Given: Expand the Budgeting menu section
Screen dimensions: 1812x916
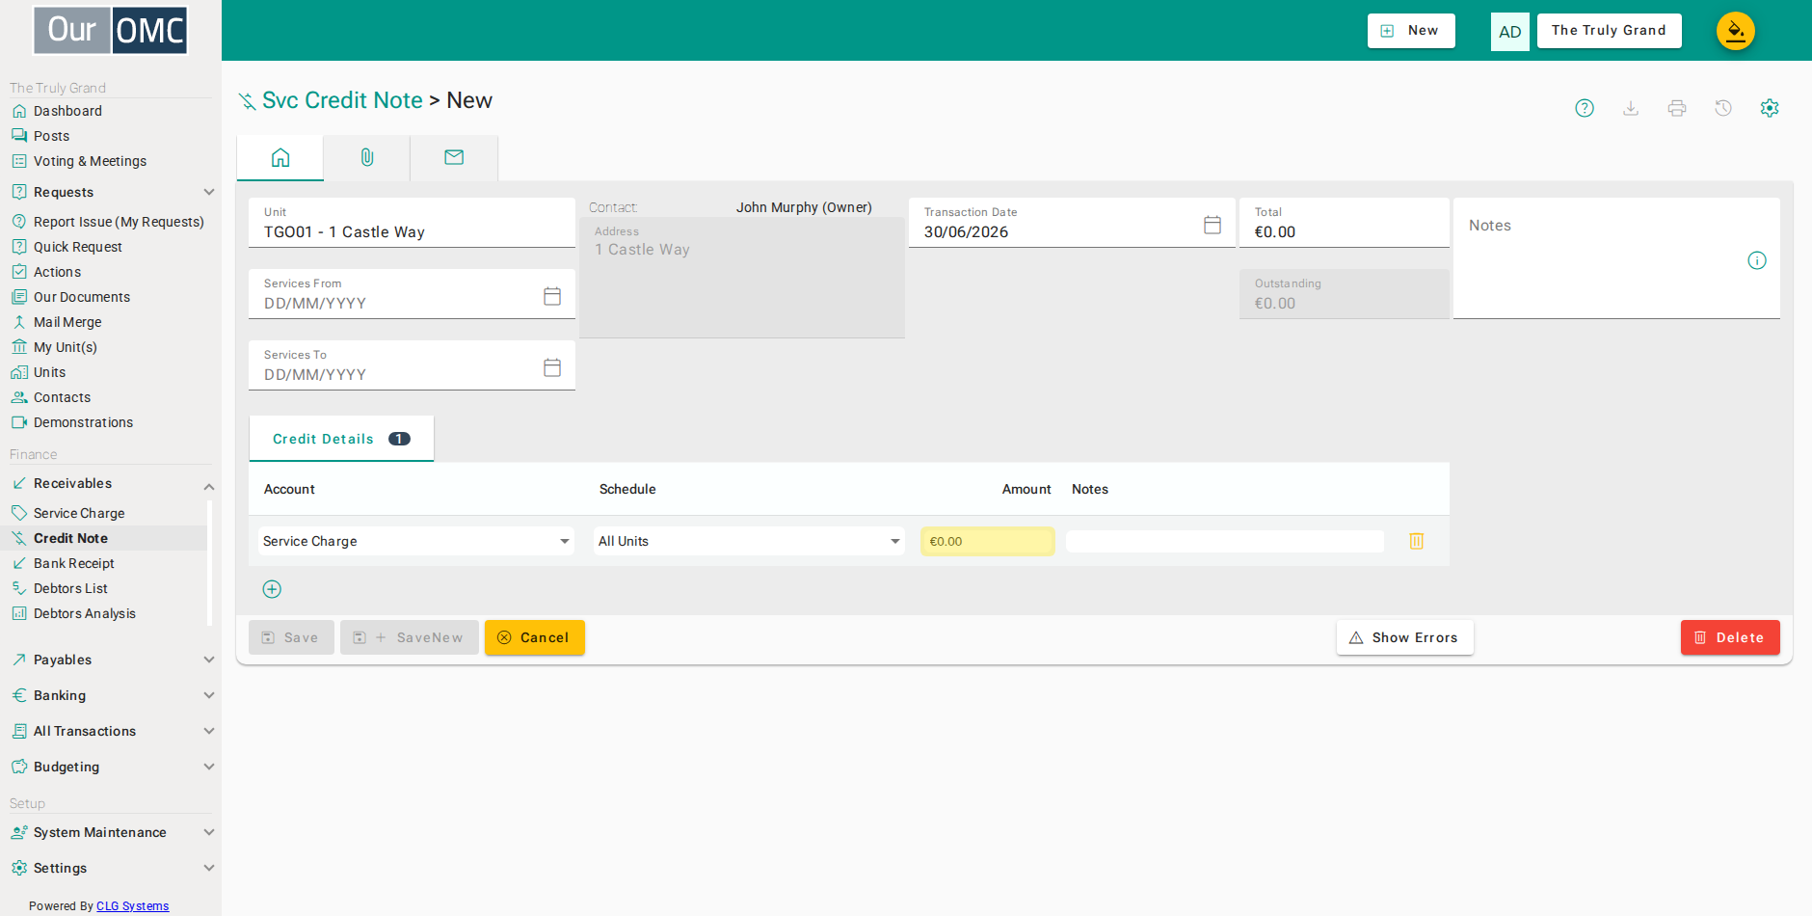Looking at the screenshot, I should point(112,767).
